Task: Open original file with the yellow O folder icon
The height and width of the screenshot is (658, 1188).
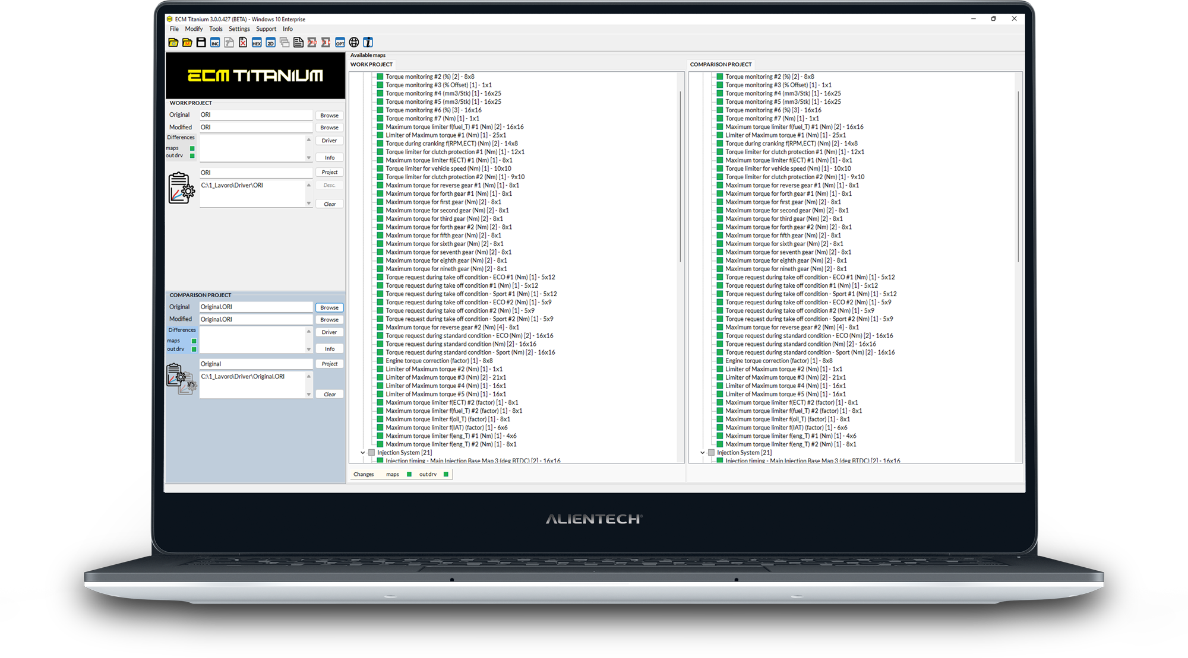Action: 173,42
